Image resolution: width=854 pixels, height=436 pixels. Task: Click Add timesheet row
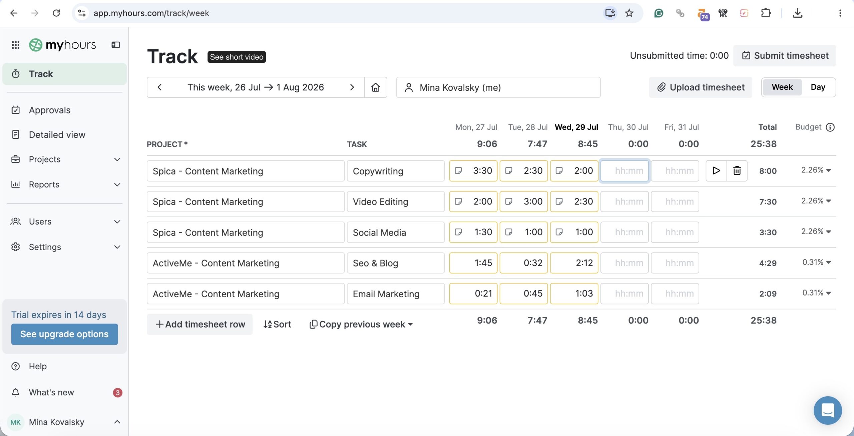pos(200,324)
